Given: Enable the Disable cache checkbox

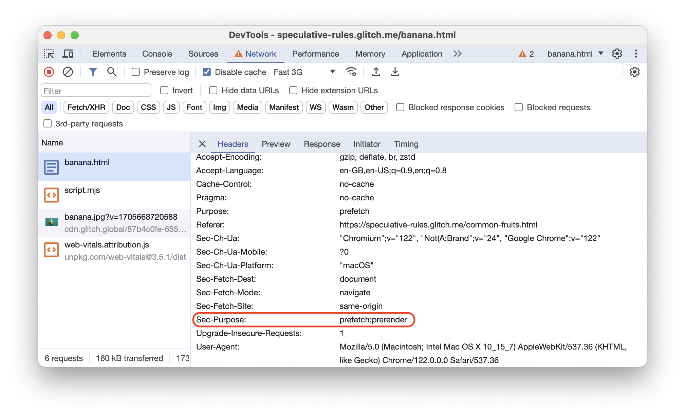Looking at the screenshot, I should (206, 72).
